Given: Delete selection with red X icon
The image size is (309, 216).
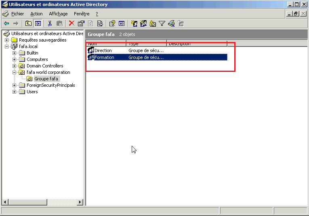Looking at the screenshot, I should tap(71, 23).
